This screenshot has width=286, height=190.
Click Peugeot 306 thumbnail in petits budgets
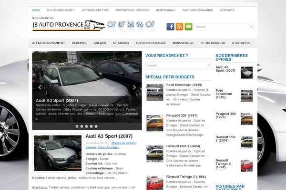155,123
